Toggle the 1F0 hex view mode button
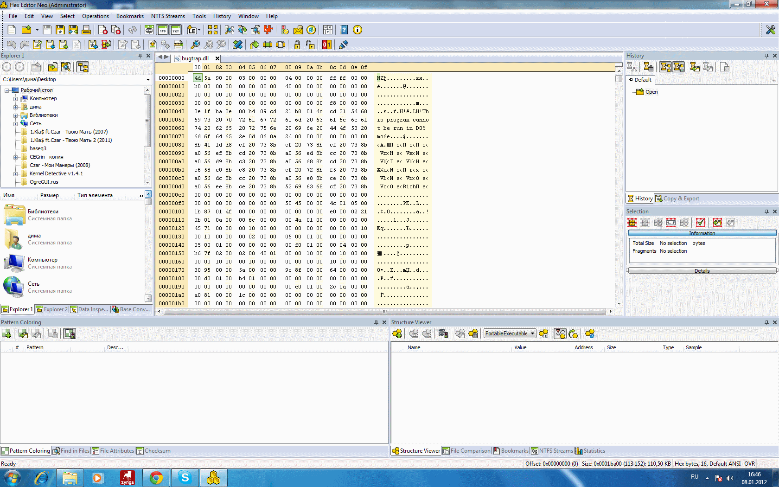 [163, 30]
